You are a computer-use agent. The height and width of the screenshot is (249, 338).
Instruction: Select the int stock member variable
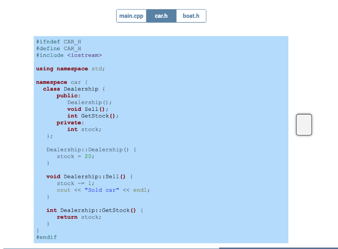pos(84,129)
